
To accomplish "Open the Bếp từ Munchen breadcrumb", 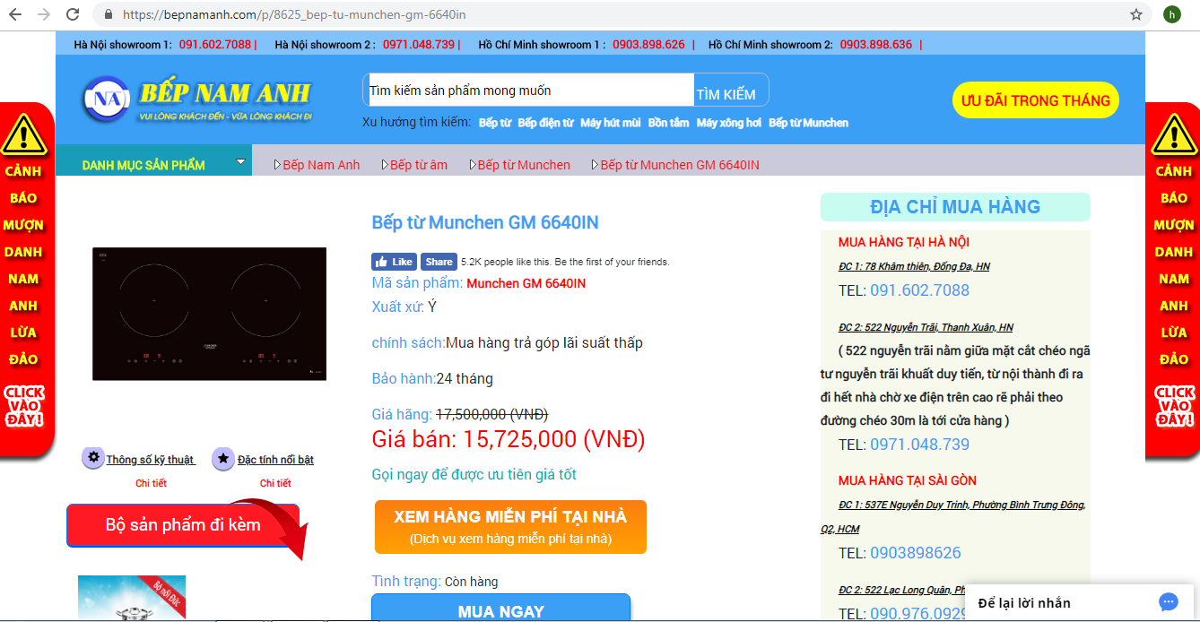I will (x=523, y=165).
